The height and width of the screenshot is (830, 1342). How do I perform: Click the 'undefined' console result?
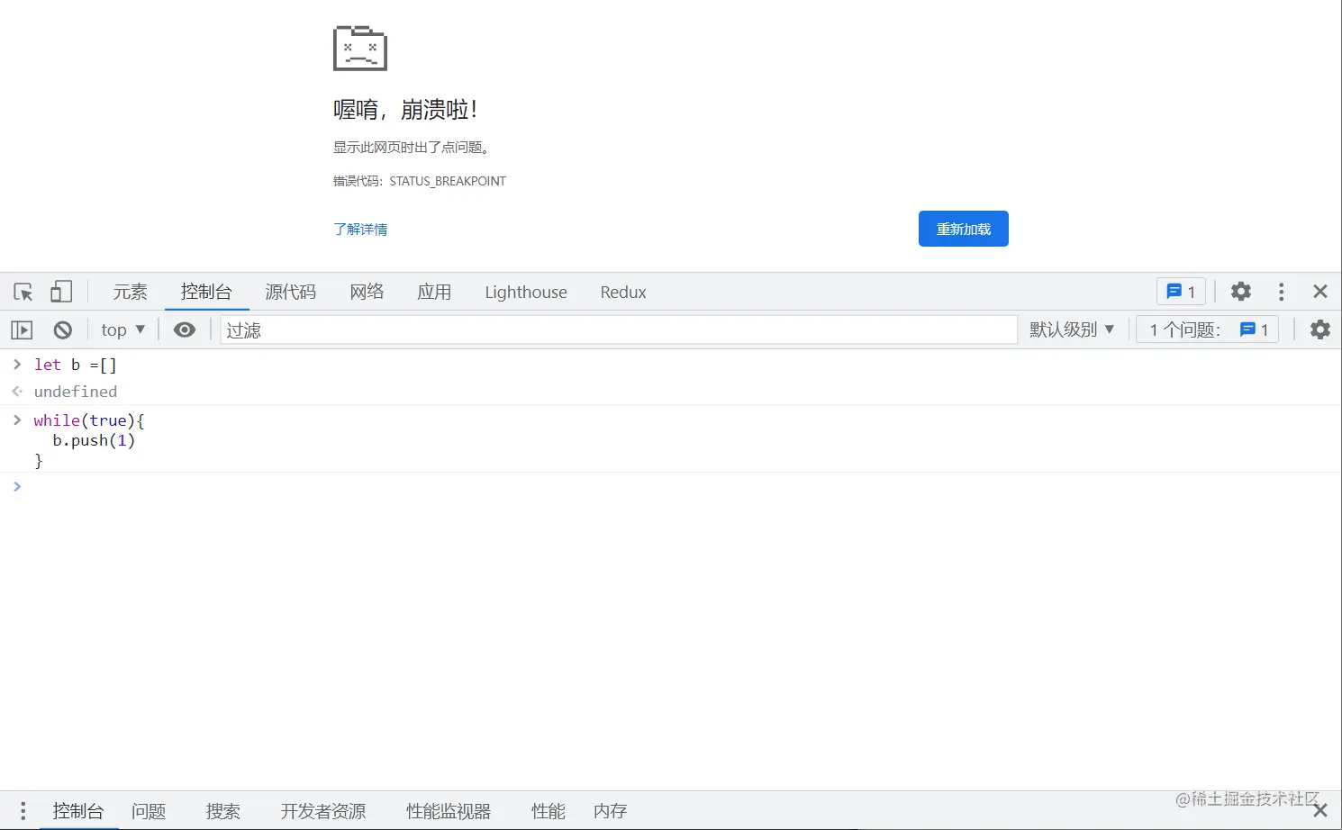[76, 392]
